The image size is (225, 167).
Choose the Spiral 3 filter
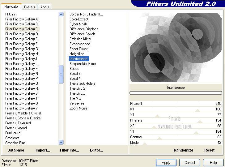(x=75, y=74)
